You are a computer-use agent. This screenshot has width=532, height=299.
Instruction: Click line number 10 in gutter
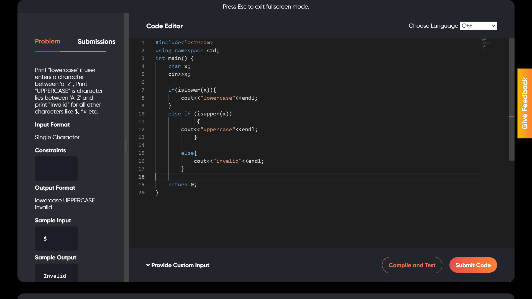pyautogui.click(x=141, y=114)
